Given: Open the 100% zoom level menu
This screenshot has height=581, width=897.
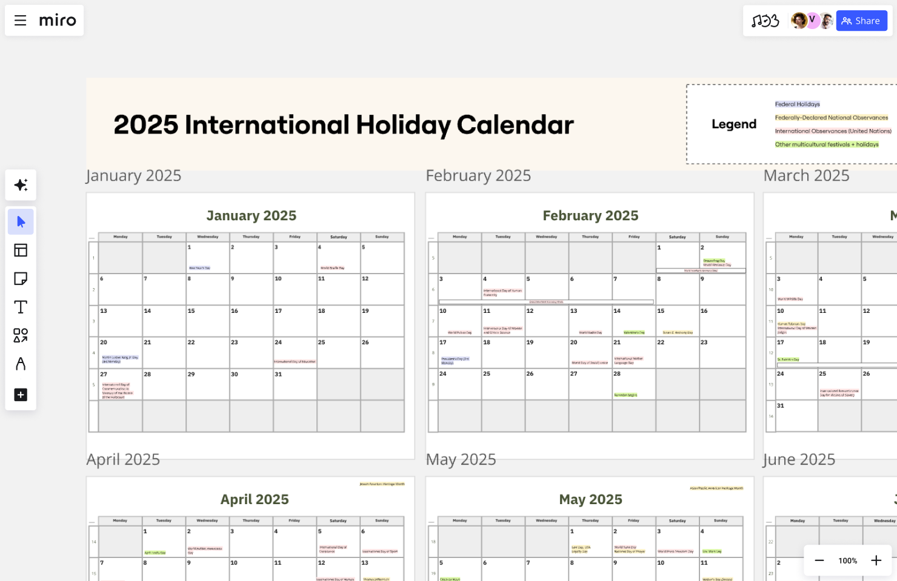Looking at the screenshot, I should [847, 560].
